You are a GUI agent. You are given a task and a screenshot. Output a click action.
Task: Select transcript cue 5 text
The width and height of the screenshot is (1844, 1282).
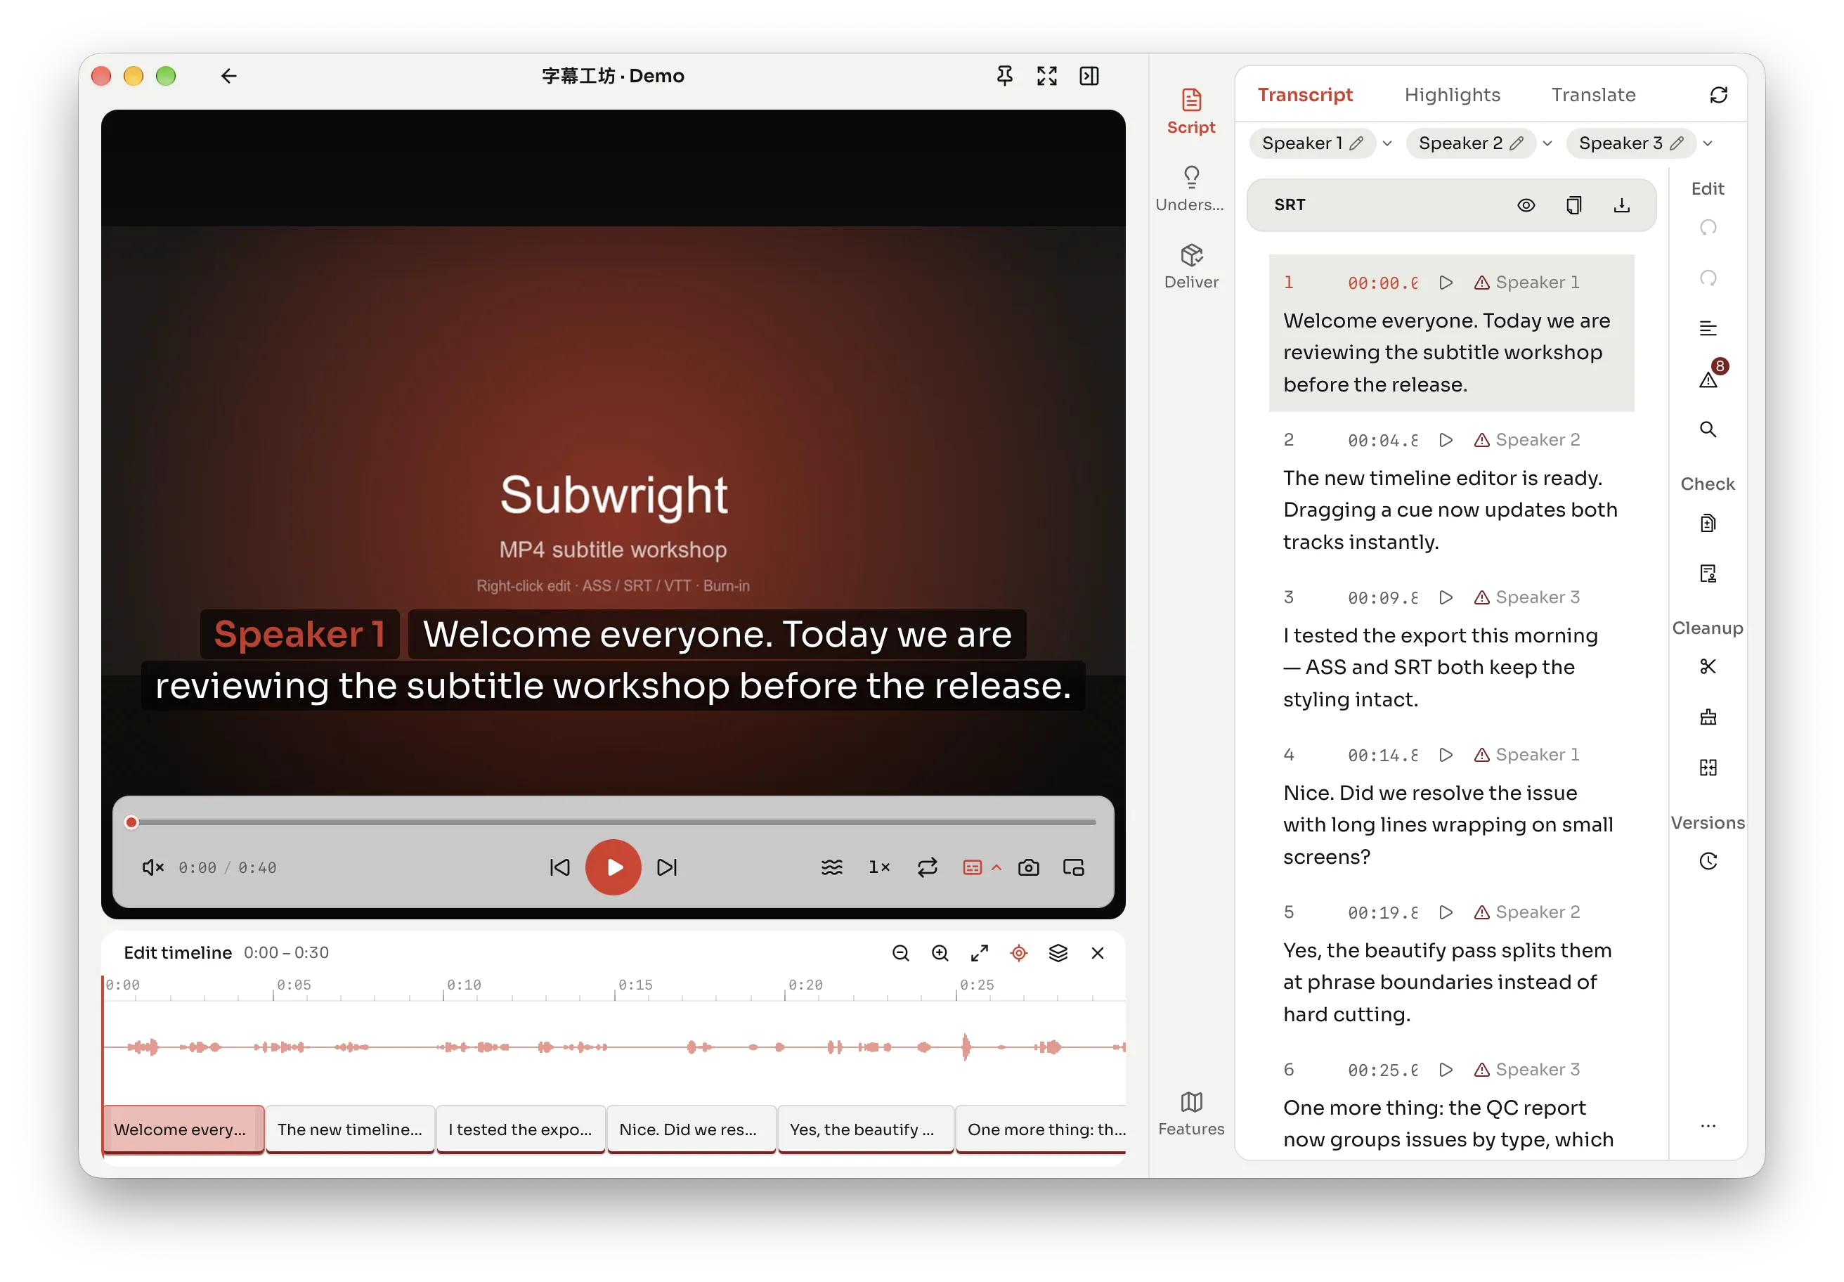click(x=1447, y=983)
